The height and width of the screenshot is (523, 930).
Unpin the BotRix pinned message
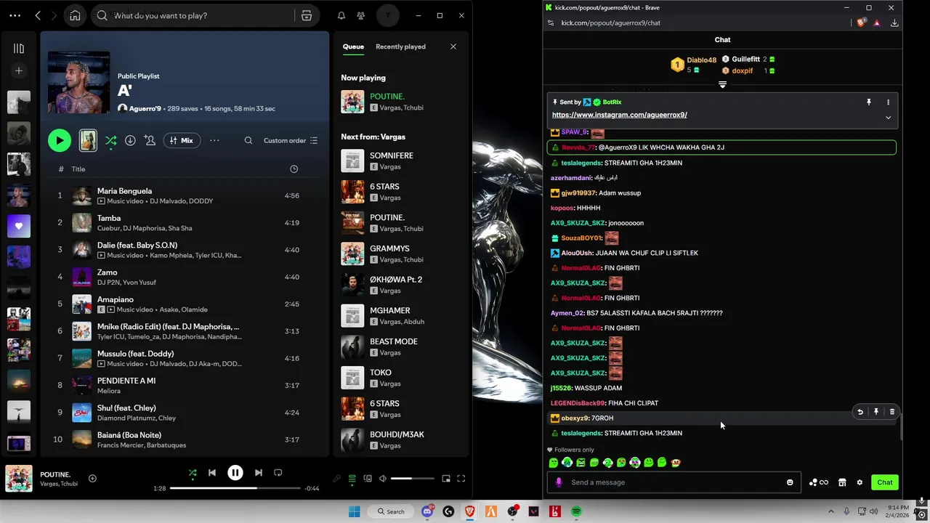point(868,102)
